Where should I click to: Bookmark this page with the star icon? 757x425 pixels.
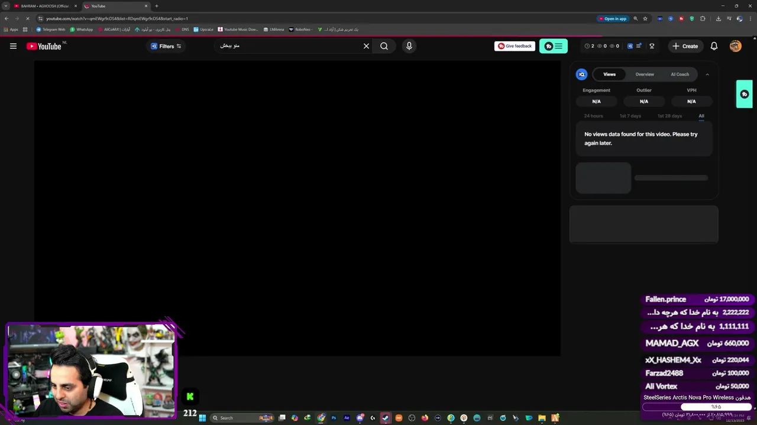[645, 18]
